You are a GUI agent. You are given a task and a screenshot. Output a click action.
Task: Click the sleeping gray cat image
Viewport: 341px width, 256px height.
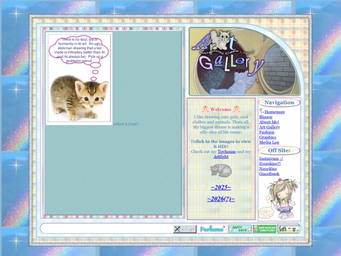coord(221,171)
